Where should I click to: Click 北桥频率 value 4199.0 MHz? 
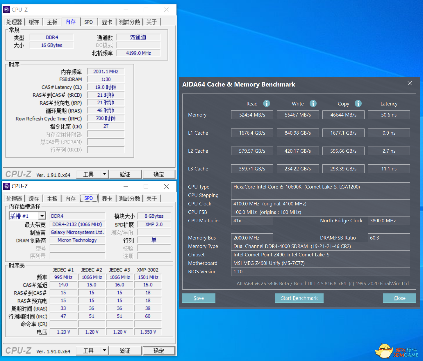(138, 53)
